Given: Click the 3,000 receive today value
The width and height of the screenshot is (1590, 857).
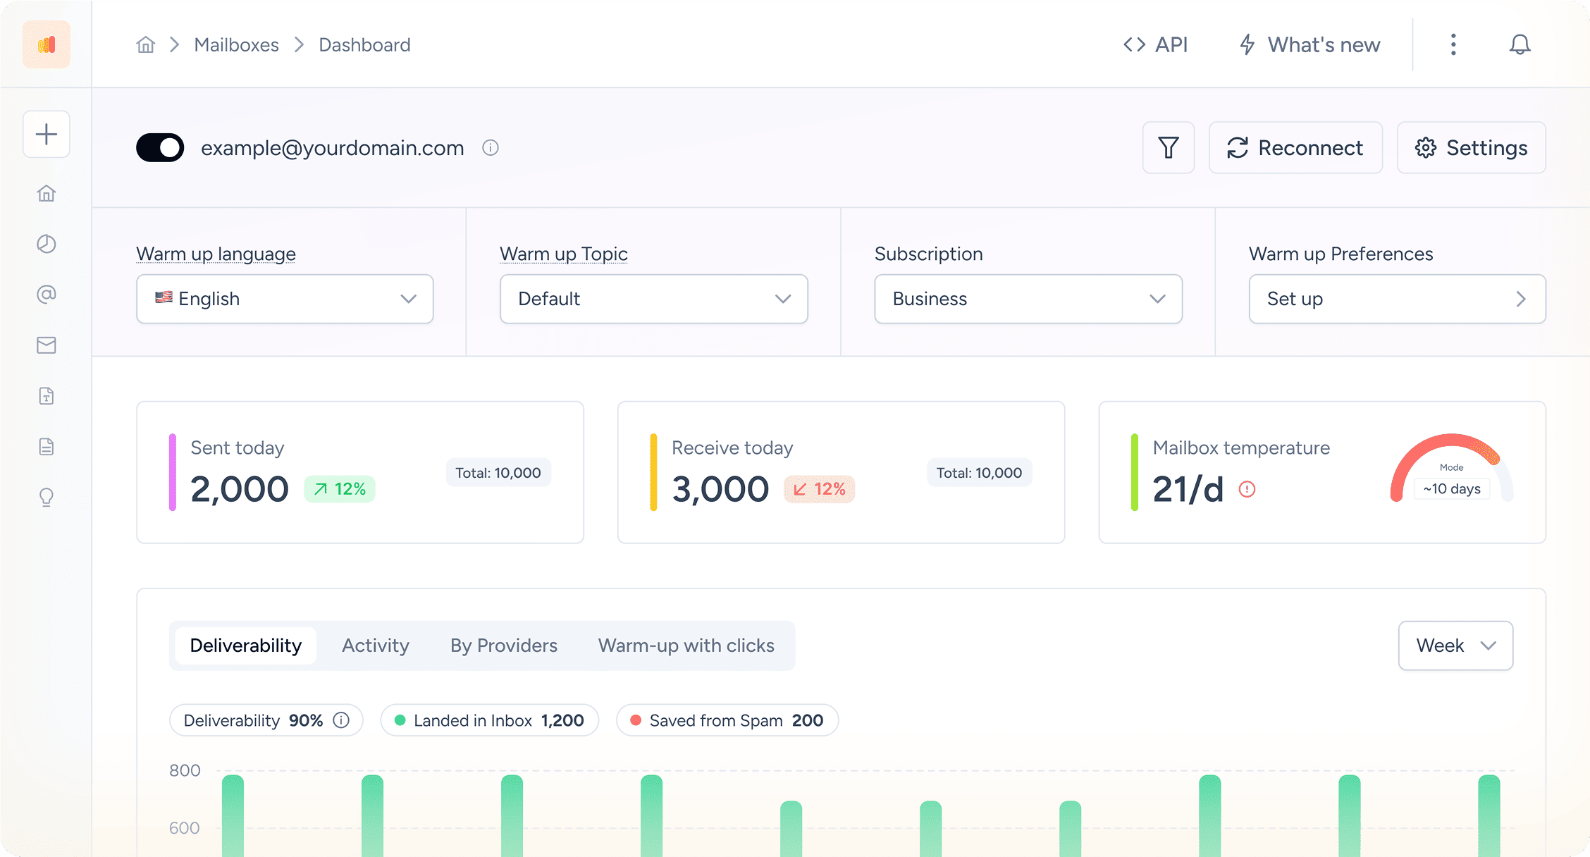Looking at the screenshot, I should click(720, 489).
